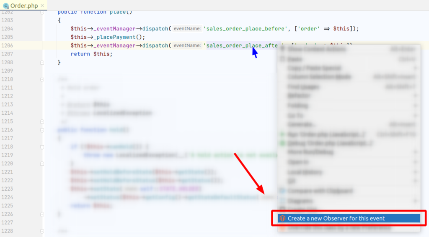Click the closing brace on line 1208
The height and width of the screenshot is (237, 429).
pos(59,62)
